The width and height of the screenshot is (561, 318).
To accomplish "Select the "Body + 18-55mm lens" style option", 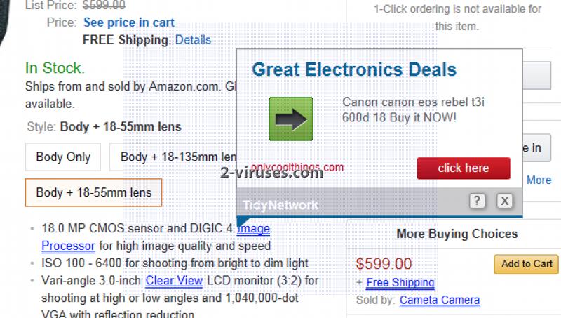I will click(94, 192).
